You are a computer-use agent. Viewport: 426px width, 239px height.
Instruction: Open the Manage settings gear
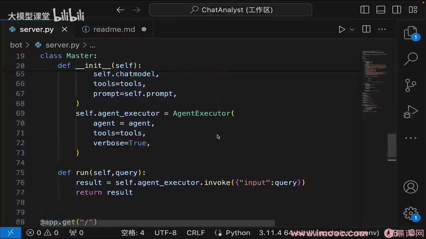[411, 213]
